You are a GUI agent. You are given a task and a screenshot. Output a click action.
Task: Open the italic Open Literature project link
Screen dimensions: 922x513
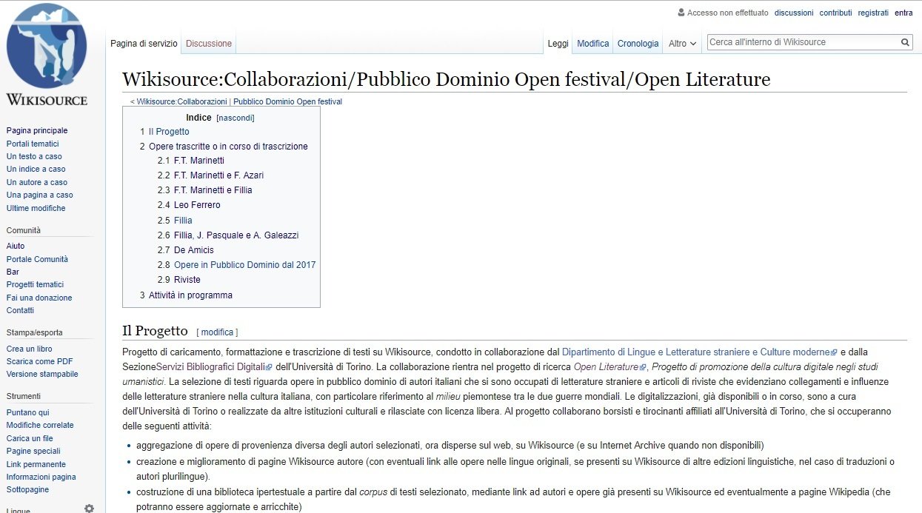click(606, 367)
